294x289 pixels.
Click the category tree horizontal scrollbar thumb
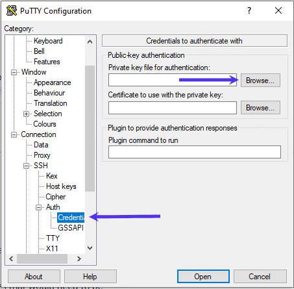[x=42, y=259]
